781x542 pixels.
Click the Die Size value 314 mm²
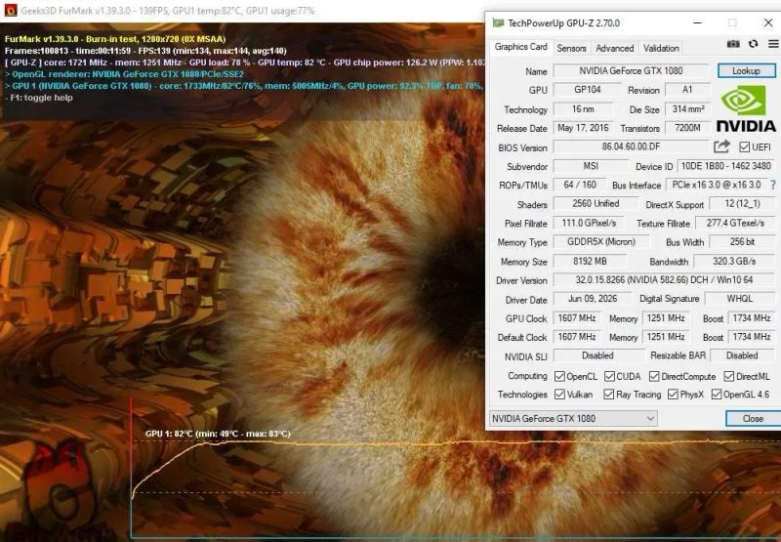[x=687, y=109]
